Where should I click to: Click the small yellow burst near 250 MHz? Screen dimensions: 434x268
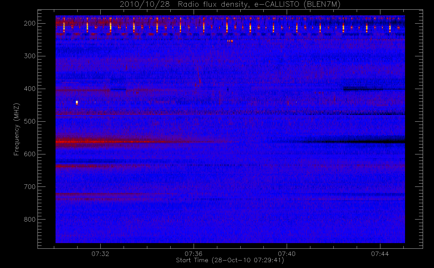pos(230,41)
